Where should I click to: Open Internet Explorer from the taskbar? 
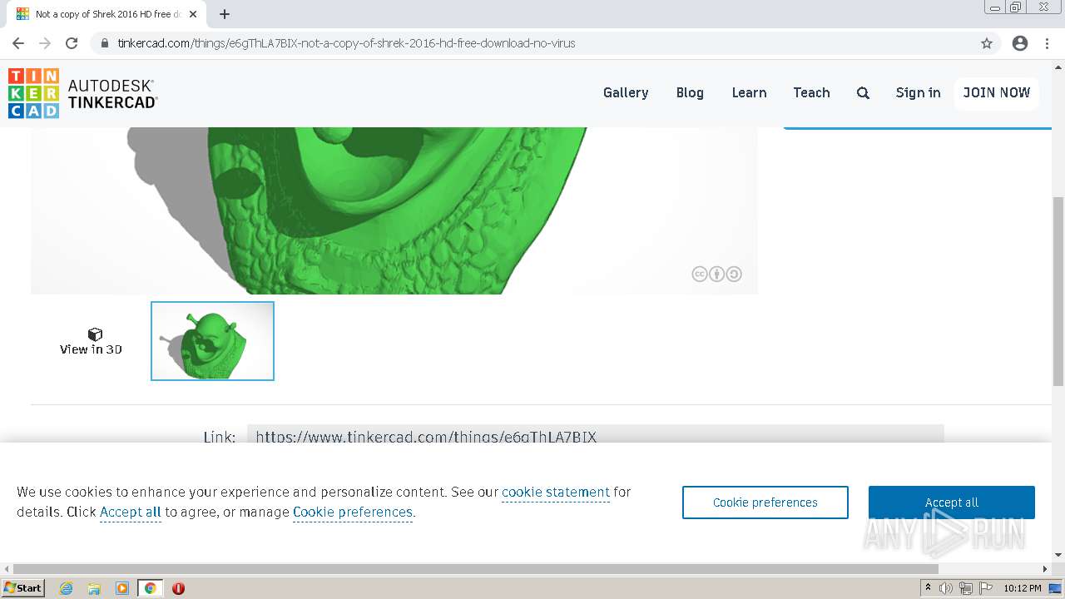(x=67, y=588)
